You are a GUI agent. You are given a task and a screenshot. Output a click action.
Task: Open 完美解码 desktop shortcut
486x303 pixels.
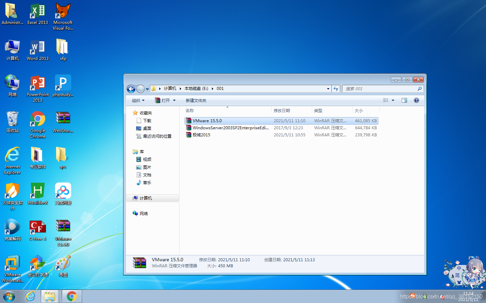click(12, 230)
